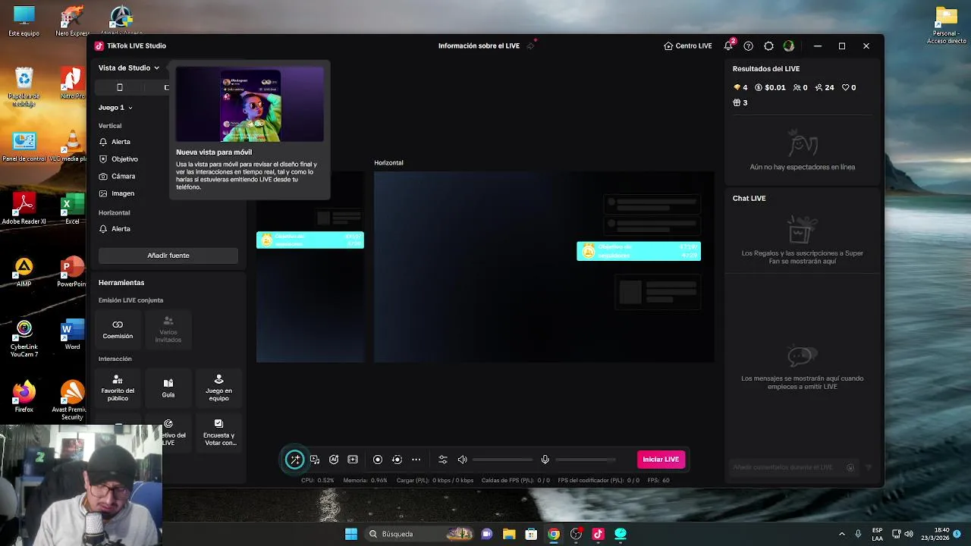Screen dimensions: 971x546
Task: Click the magic wand effects icon
Action: [295, 460]
